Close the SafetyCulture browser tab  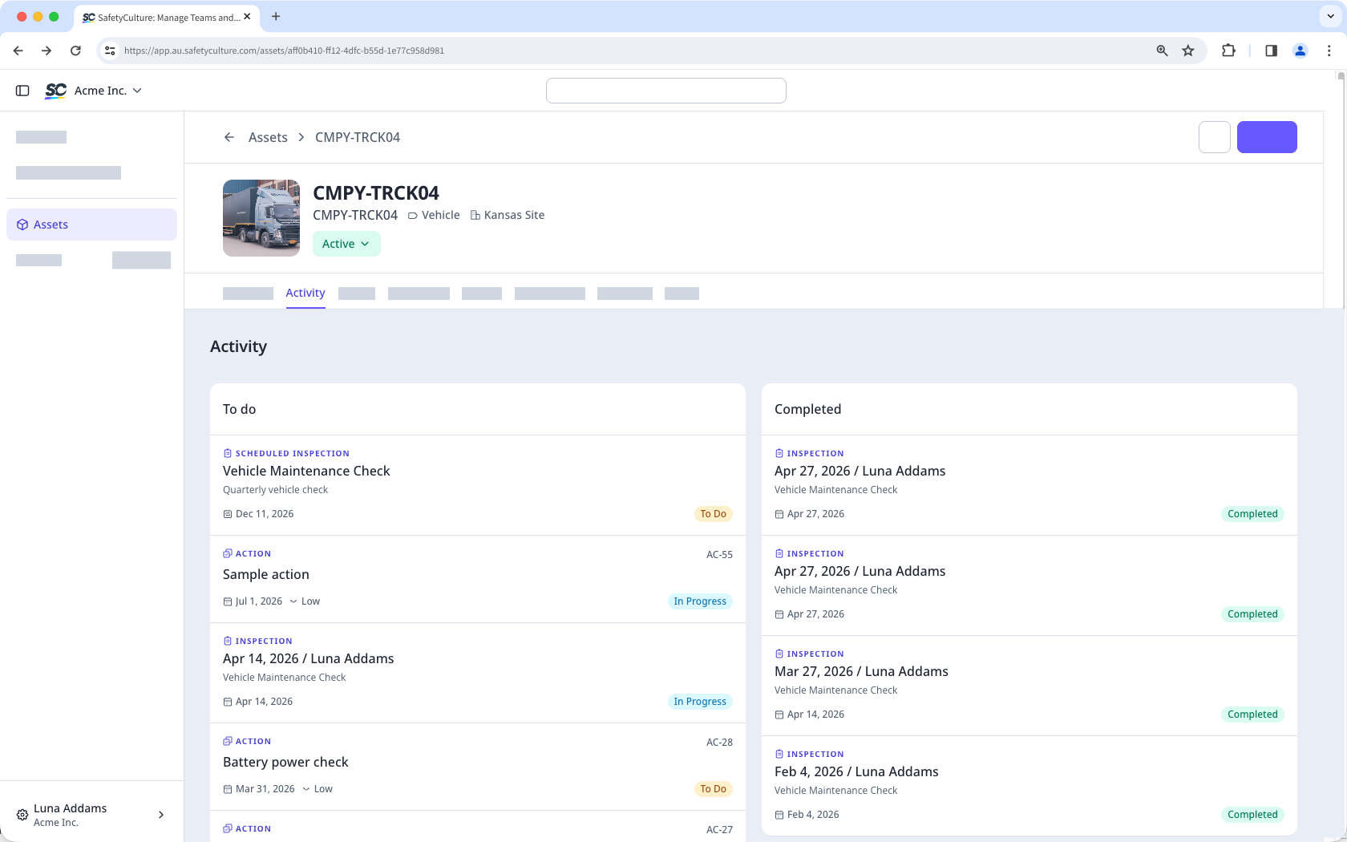pyautogui.click(x=247, y=16)
